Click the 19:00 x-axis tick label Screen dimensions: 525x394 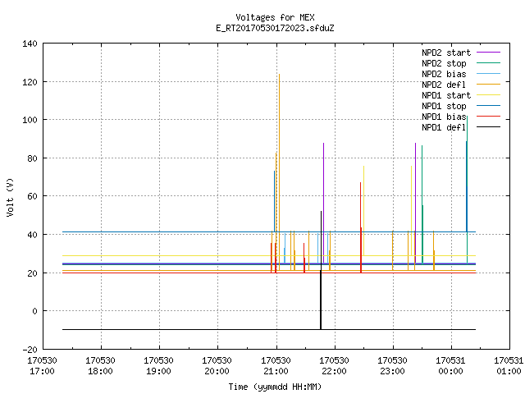158,371
